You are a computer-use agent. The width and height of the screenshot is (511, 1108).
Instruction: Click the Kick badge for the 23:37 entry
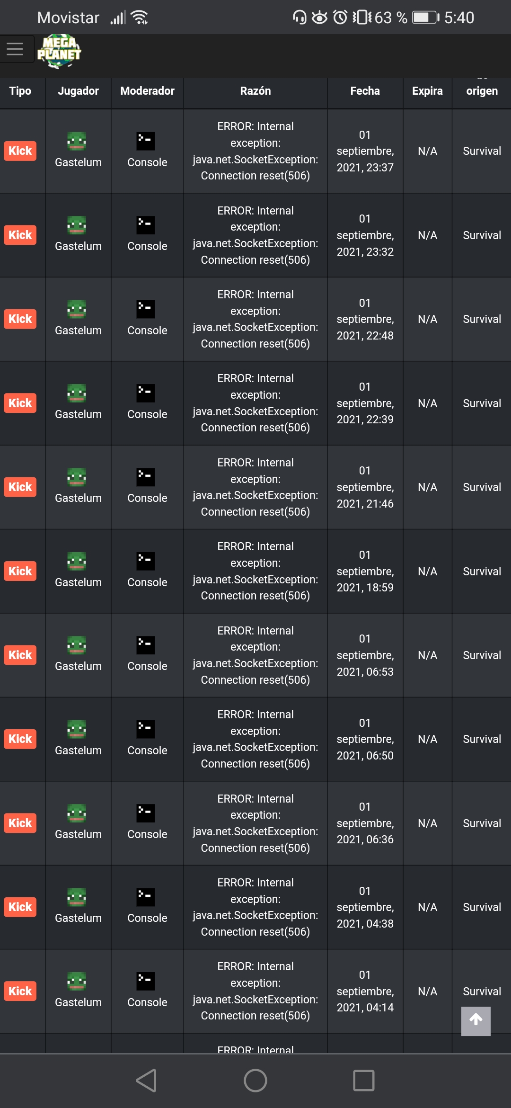pyautogui.click(x=20, y=151)
